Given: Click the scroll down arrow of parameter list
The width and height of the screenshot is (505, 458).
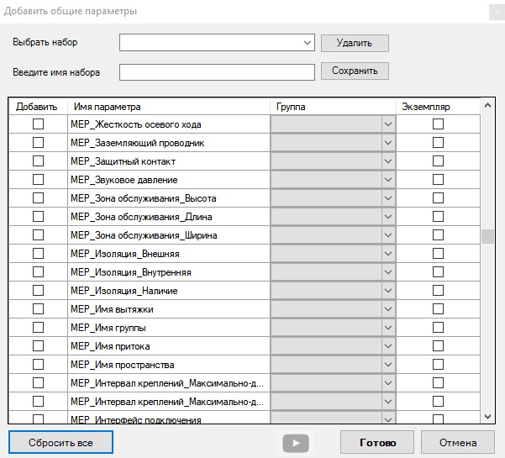Looking at the screenshot, I should [x=487, y=417].
